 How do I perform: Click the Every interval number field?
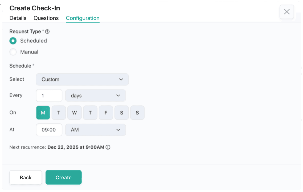pyautogui.click(x=49, y=95)
